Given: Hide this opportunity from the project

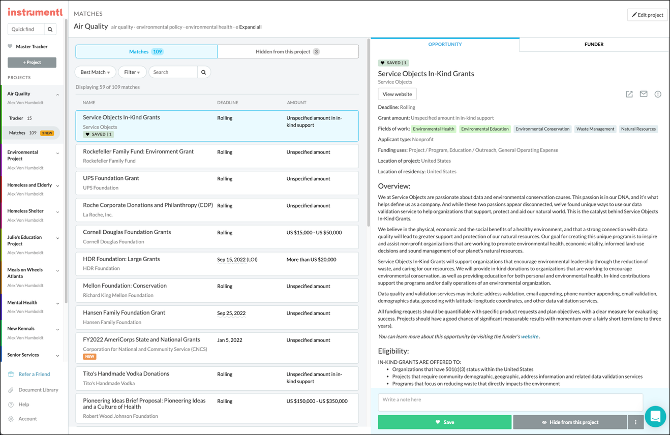Looking at the screenshot, I should point(570,422).
